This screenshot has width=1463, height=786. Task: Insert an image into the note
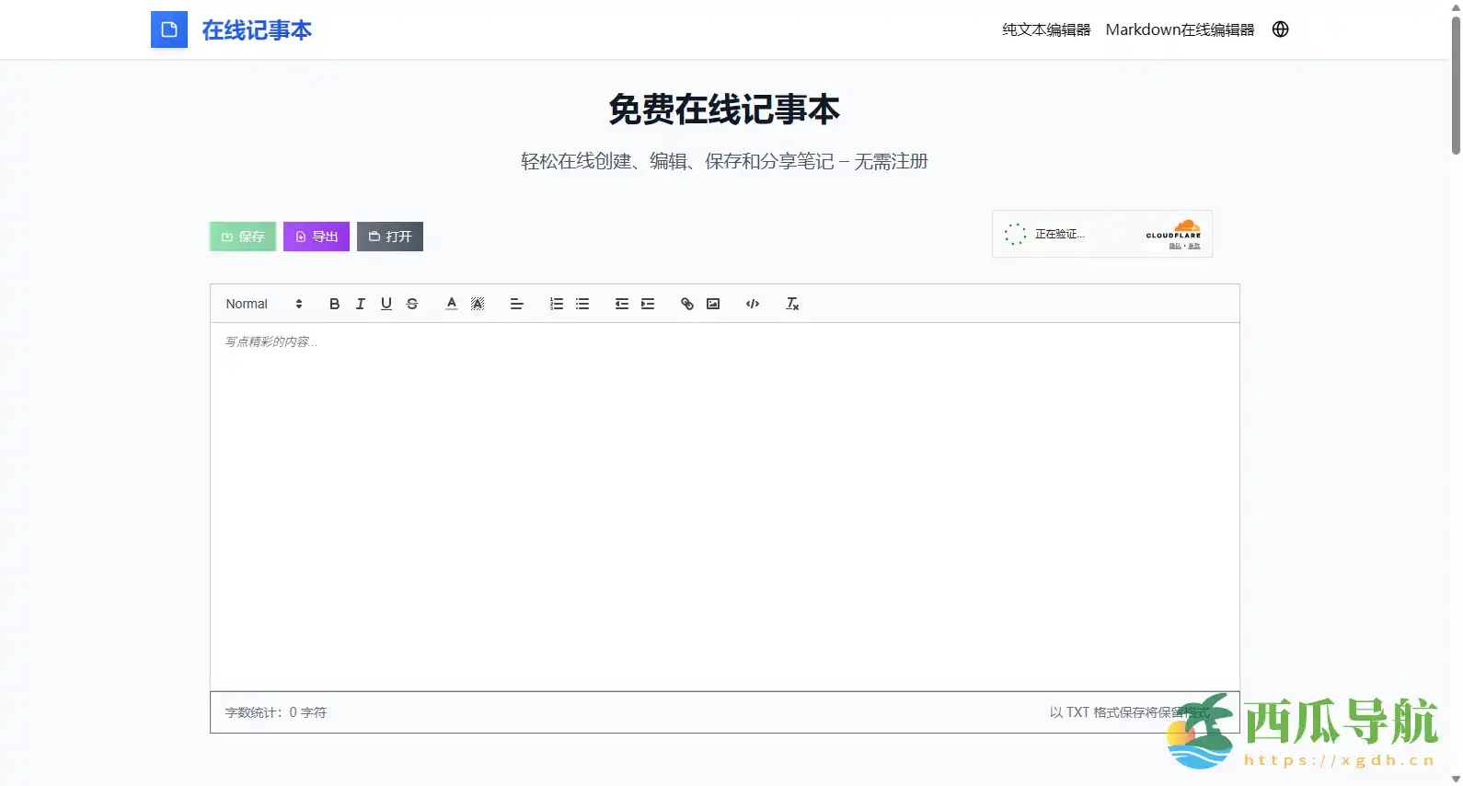coord(712,304)
